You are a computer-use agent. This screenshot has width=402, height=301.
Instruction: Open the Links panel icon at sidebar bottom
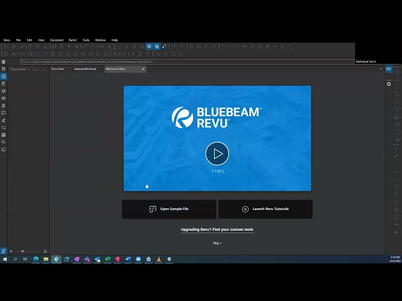click(x=4, y=149)
